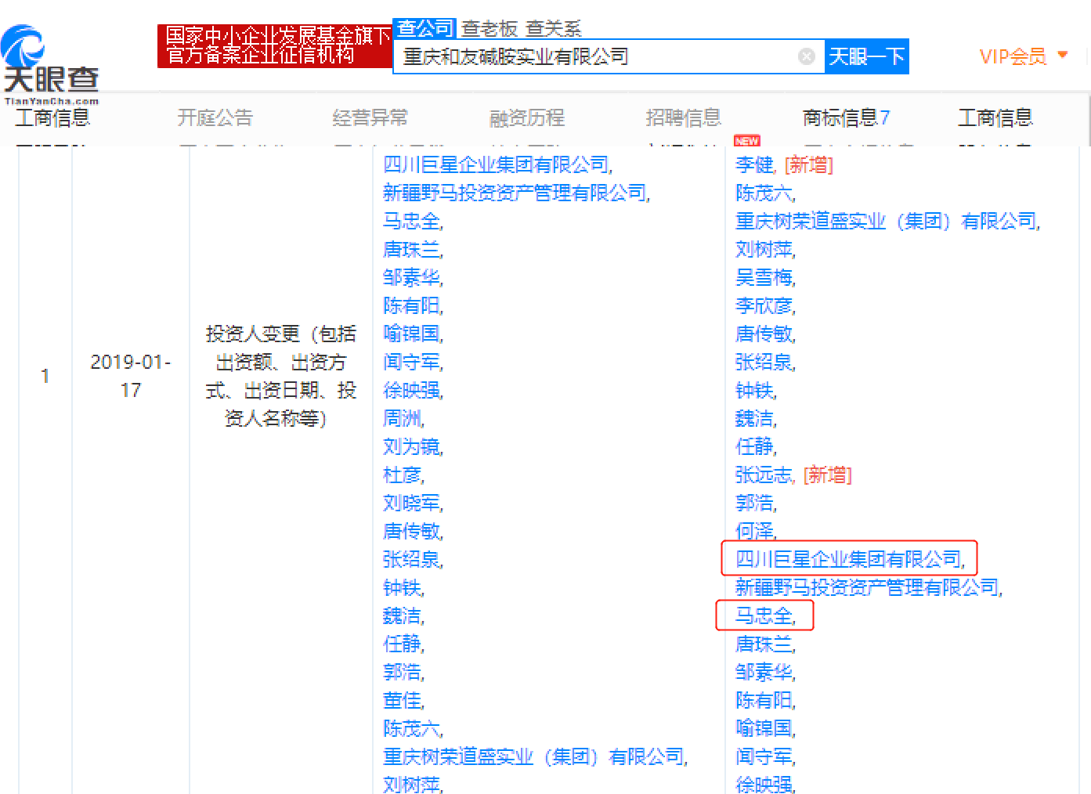Viewport: 1091px width, 794px height.
Task: Open 刘为镜 investor link
Action: coord(412,446)
